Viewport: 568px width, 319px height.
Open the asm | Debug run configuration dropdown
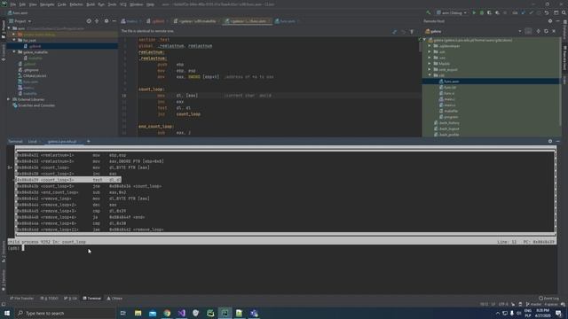point(452,12)
